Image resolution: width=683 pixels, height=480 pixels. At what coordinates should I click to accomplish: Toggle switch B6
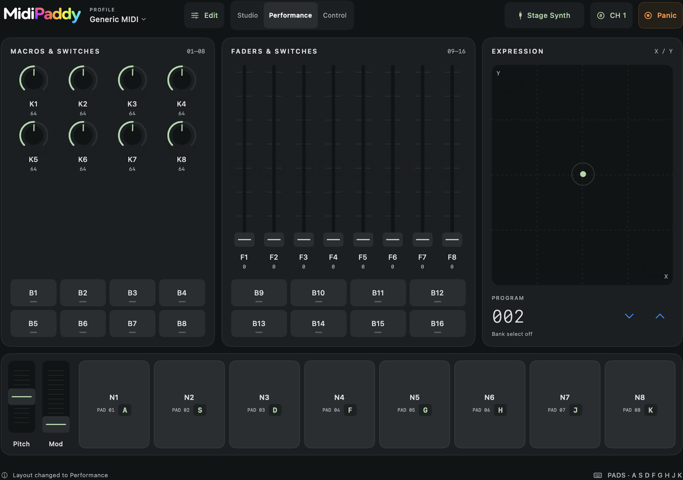coord(83,324)
